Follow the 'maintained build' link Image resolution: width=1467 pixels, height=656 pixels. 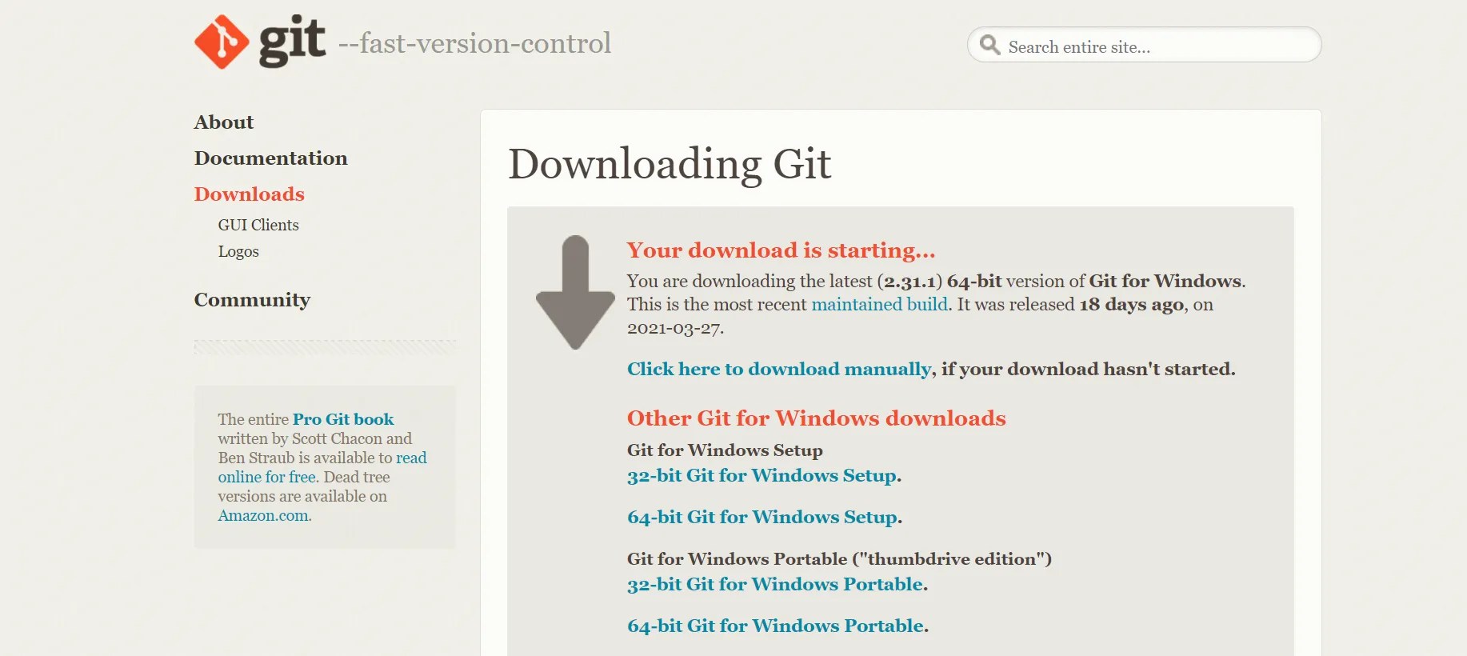point(880,304)
